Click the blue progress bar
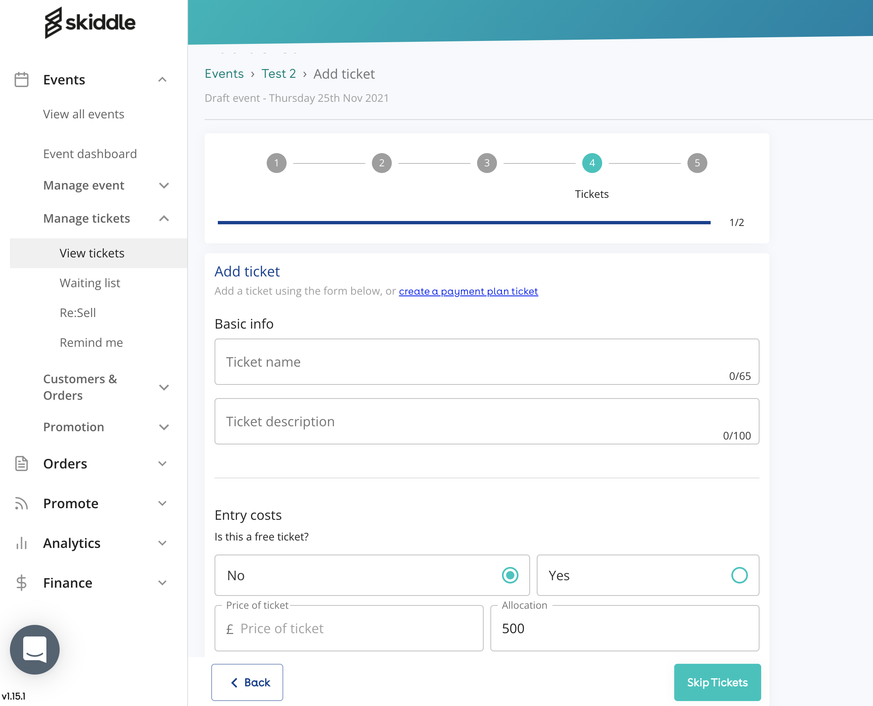Image resolution: width=873 pixels, height=706 pixels. (464, 223)
